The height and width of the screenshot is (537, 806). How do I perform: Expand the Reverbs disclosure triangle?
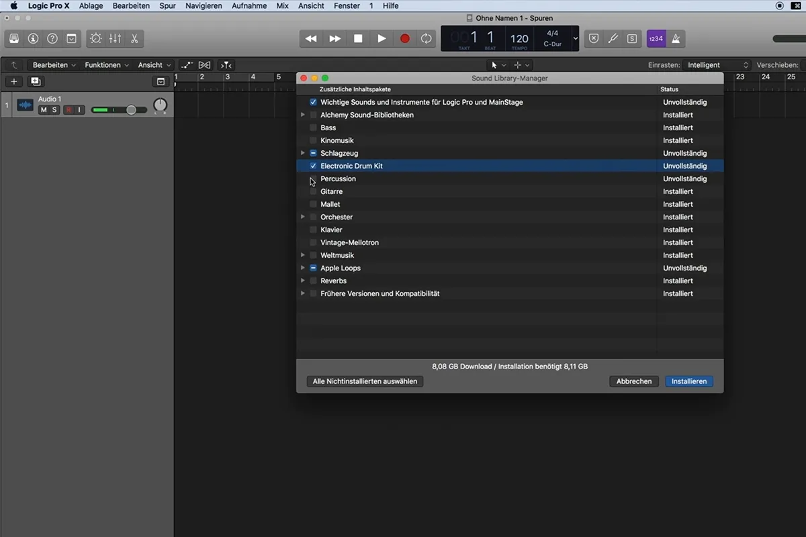(303, 281)
